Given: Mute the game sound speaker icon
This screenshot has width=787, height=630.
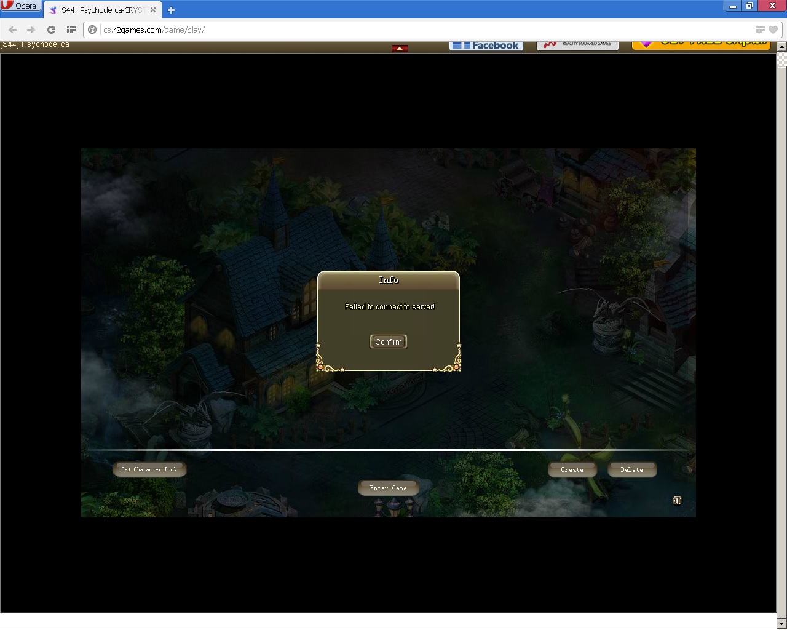Looking at the screenshot, I should [x=677, y=501].
